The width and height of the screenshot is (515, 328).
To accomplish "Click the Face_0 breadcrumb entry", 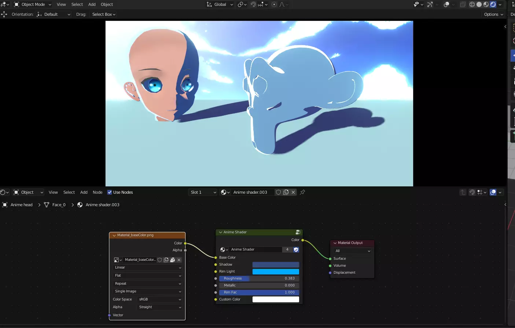I will 59,205.
